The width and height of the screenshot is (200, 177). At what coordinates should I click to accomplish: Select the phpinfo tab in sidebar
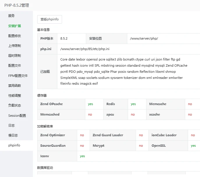(14, 145)
